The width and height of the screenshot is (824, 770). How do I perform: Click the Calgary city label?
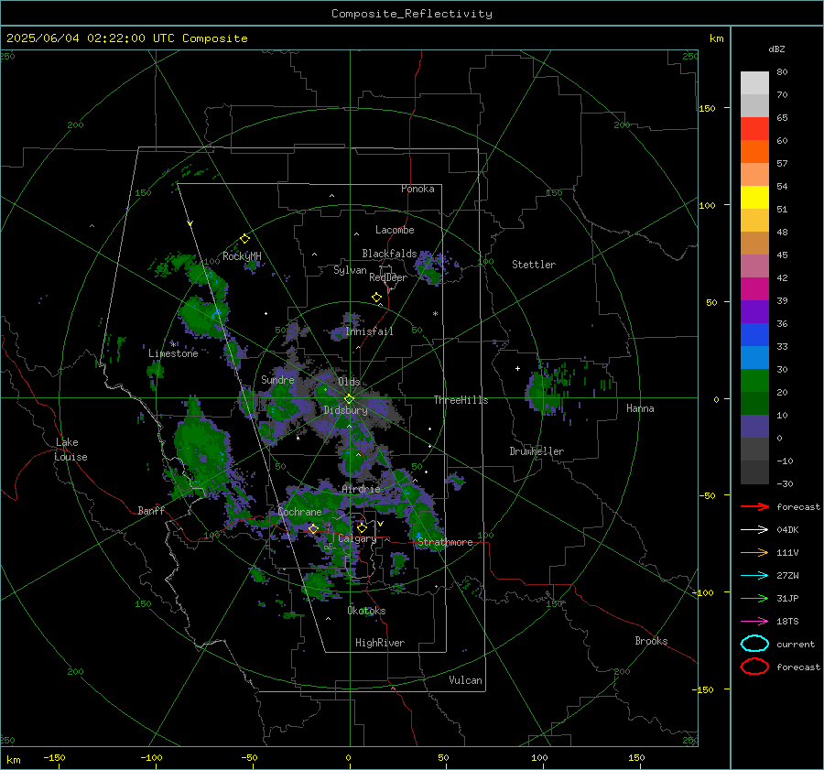tap(357, 538)
